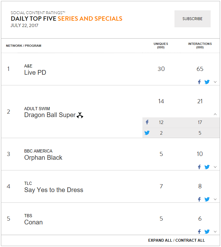The height and width of the screenshot is (247, 221).
Task: Click Facebook icon in Dragon Ball Super breakdown
Action: pos(147,122)
